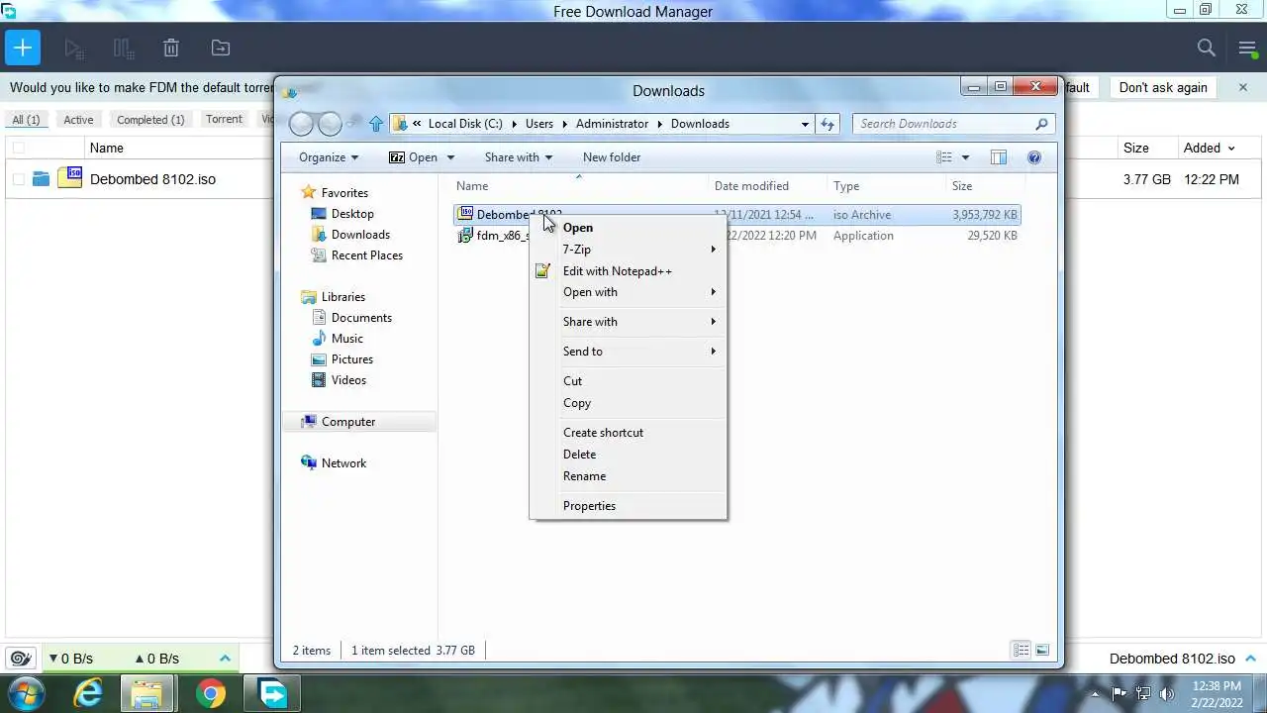Expand the Debombed 8102.iso details arrow at bottom right
The height and width of the screenshot is (713, 1267).
pyautogui.click(x=1250, y=658)
